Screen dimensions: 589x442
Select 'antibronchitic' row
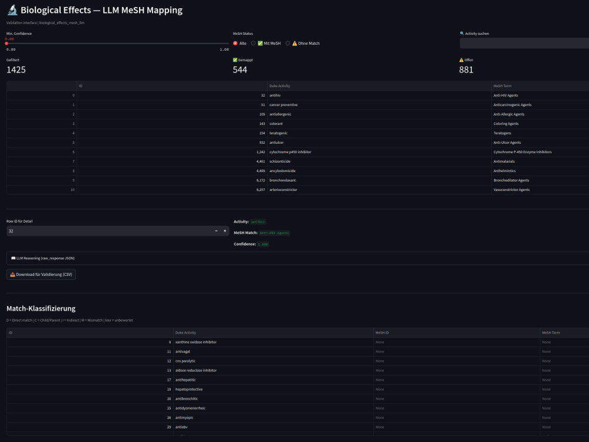click(x=273, y=399)
